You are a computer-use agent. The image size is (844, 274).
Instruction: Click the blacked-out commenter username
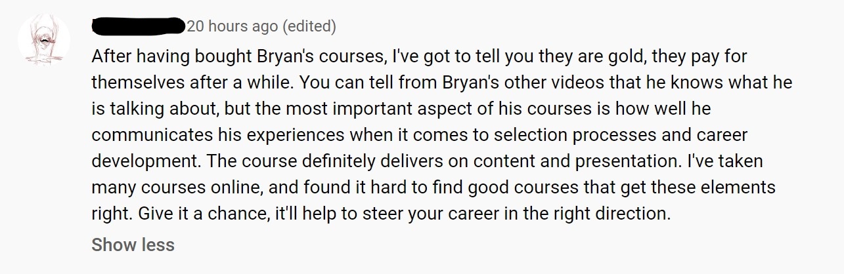click(138, 27)
